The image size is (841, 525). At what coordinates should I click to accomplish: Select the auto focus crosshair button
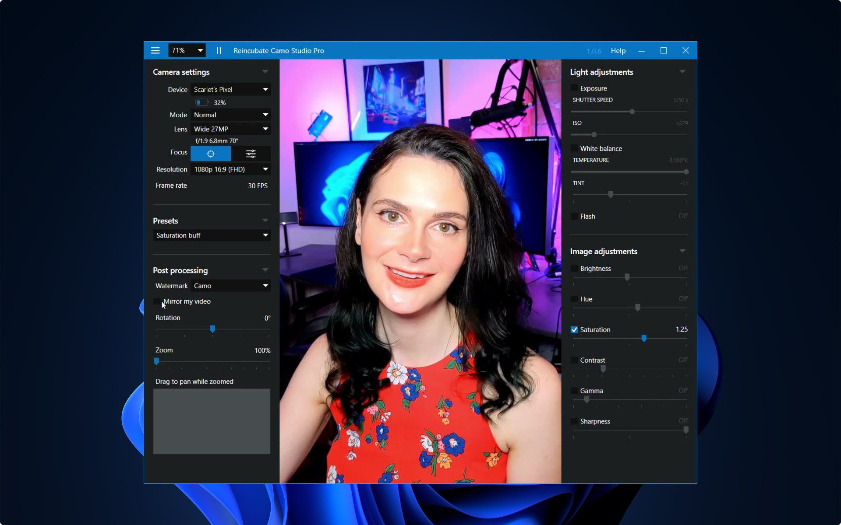[211, 154]
